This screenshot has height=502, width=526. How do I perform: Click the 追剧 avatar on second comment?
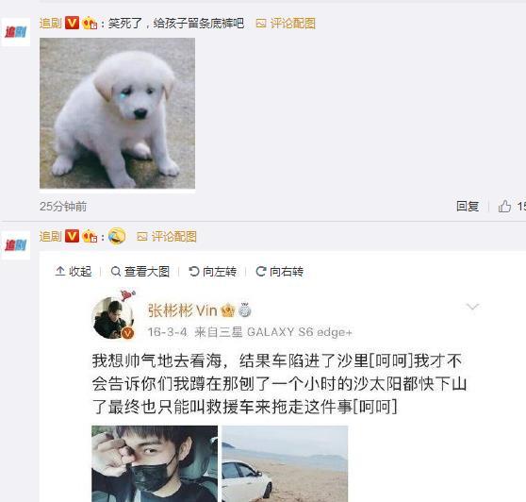coord(16,245)
